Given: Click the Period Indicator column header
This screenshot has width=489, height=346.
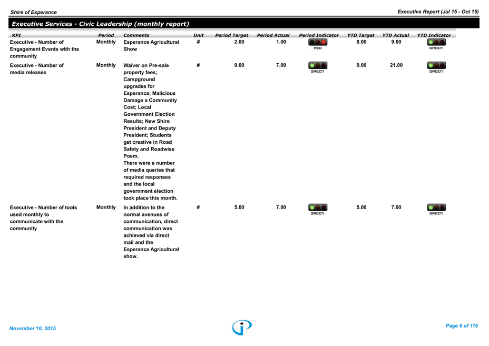Looking at the screenshot, I should click(319, 35).
